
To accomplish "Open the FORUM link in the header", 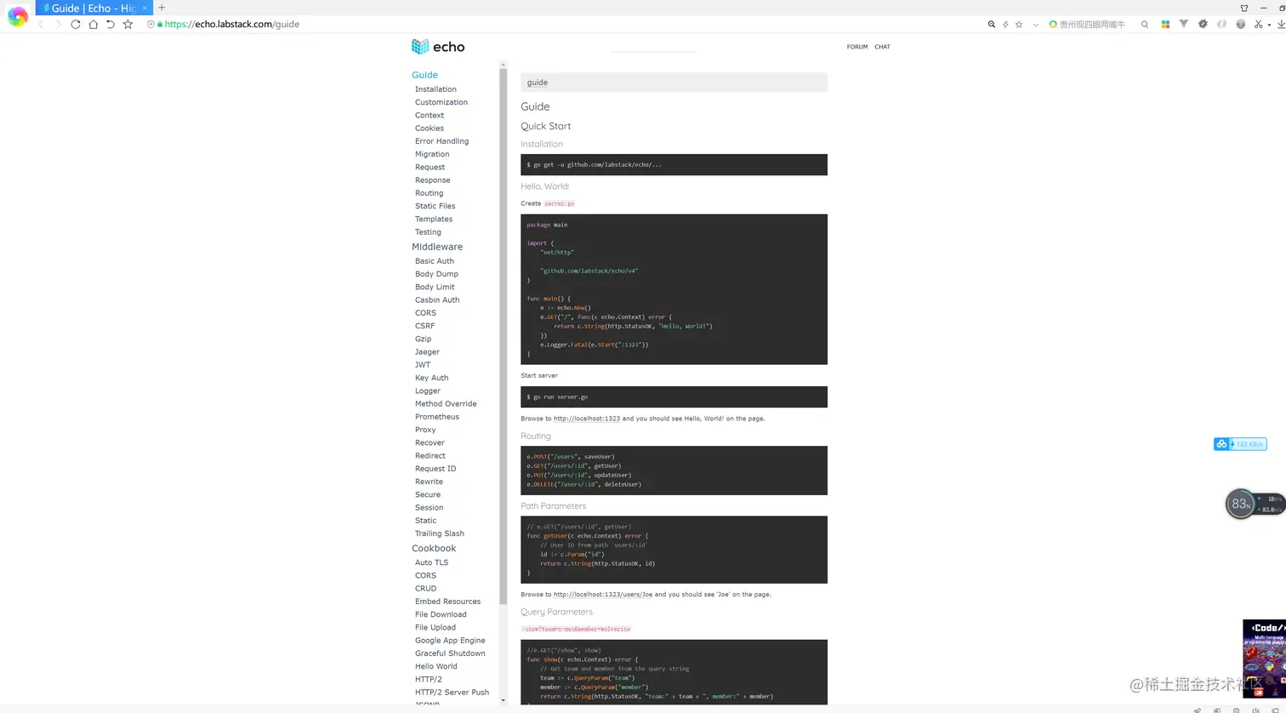I will coord(857,47).
